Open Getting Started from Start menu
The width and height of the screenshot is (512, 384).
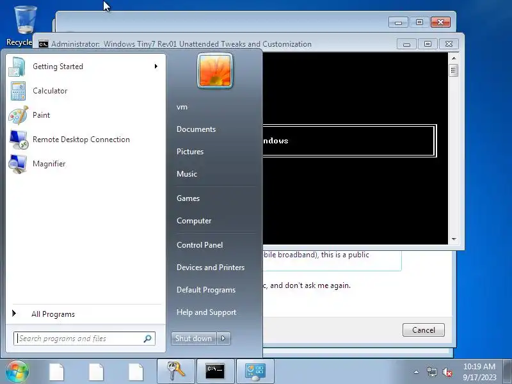86,67
